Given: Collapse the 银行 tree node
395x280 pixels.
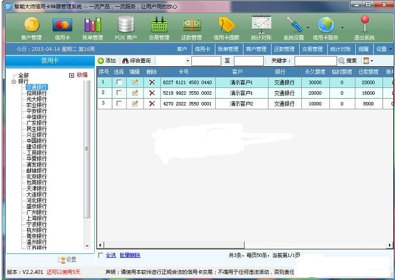Looking at the screenshot, I should [14, 81].
